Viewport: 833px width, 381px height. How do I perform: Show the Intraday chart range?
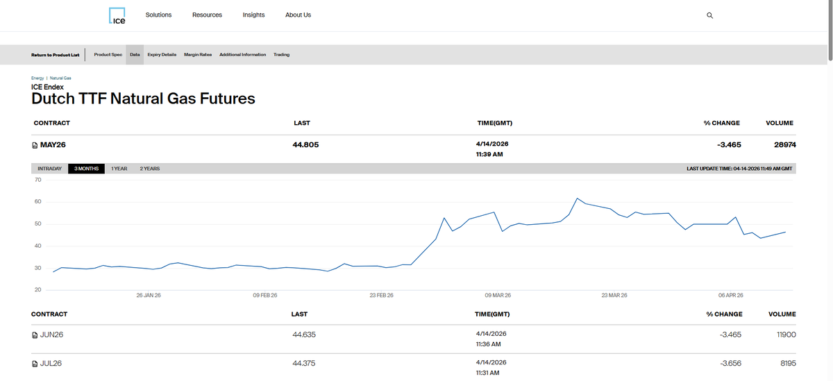tap(49, 169)
